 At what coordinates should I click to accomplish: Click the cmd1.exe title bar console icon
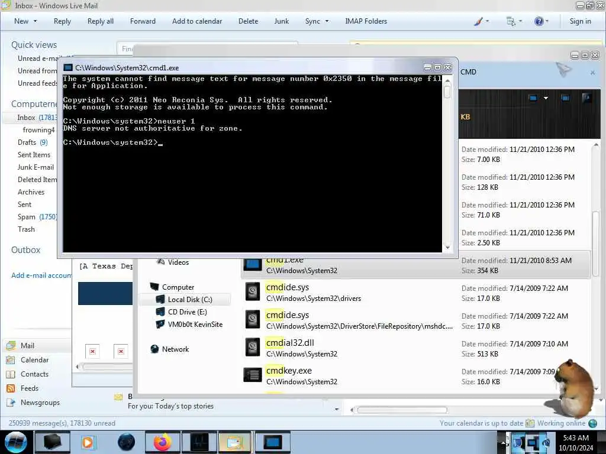(x=68, y=68)
